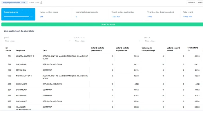The height and width of the screenshot is (118, 203).
Task: Click section number 627
Action: [9, 101]
